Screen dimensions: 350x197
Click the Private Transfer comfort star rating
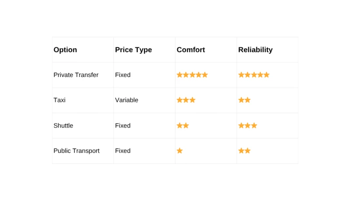pyautogui.click(x=192, y=75)
